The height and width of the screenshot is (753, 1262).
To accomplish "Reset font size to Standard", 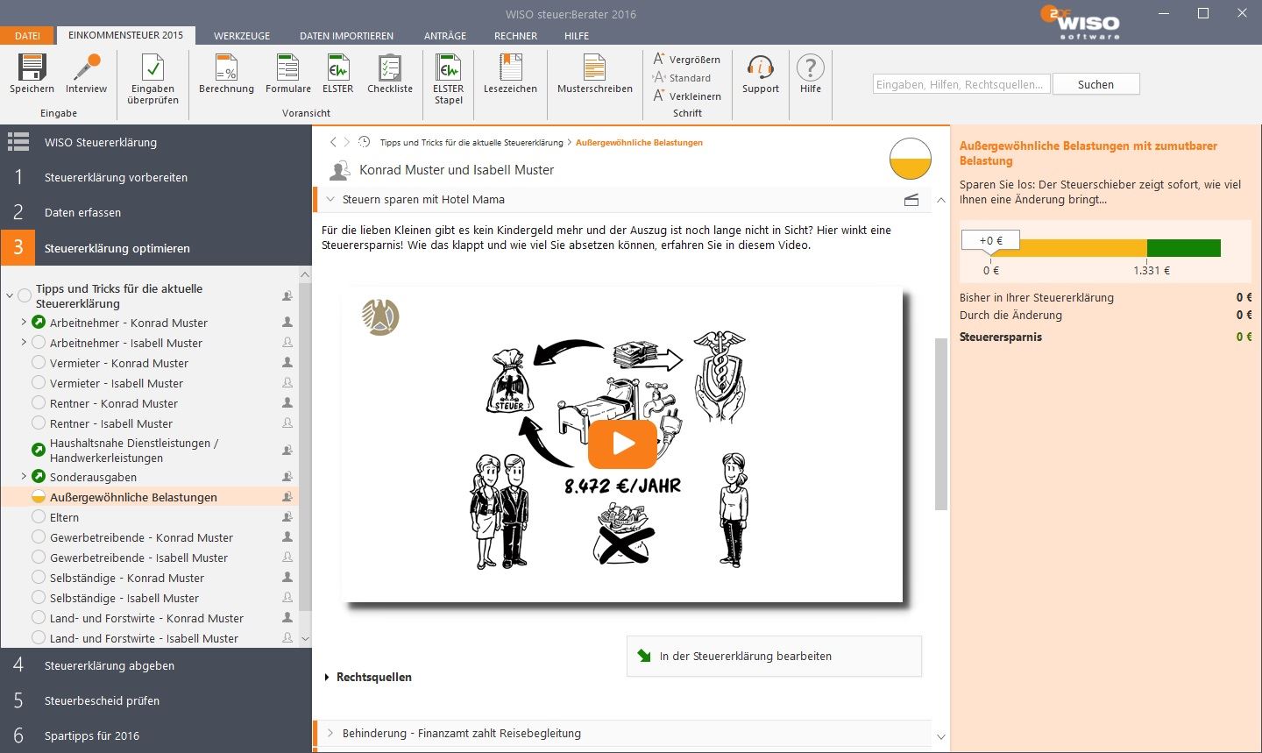I will pos(682,78).
